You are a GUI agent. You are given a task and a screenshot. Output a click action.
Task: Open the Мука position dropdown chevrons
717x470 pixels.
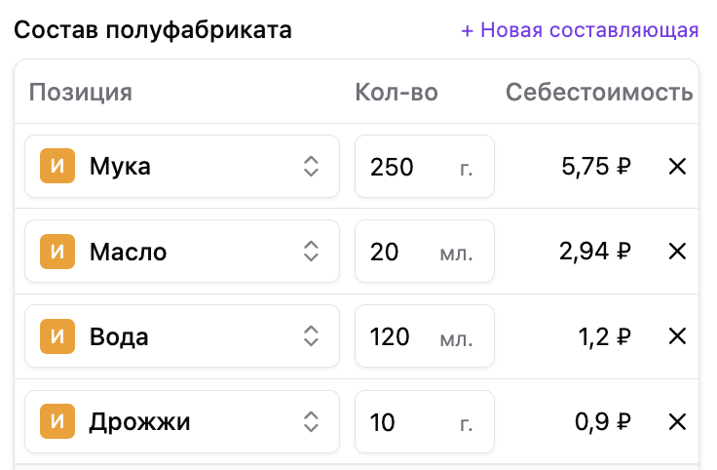pyautogui.click(x=311, y=166)
